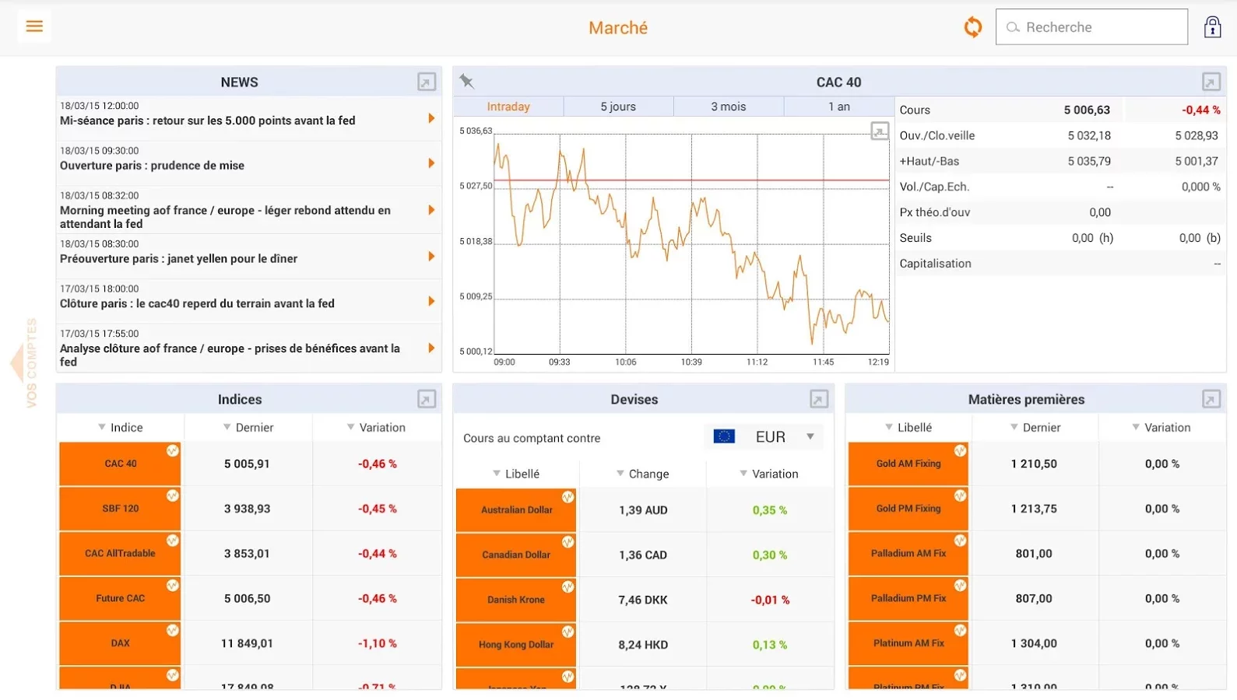
Task: Tap the chevron badge on Palladium AM Fix tile
Action: pos(960,541)
